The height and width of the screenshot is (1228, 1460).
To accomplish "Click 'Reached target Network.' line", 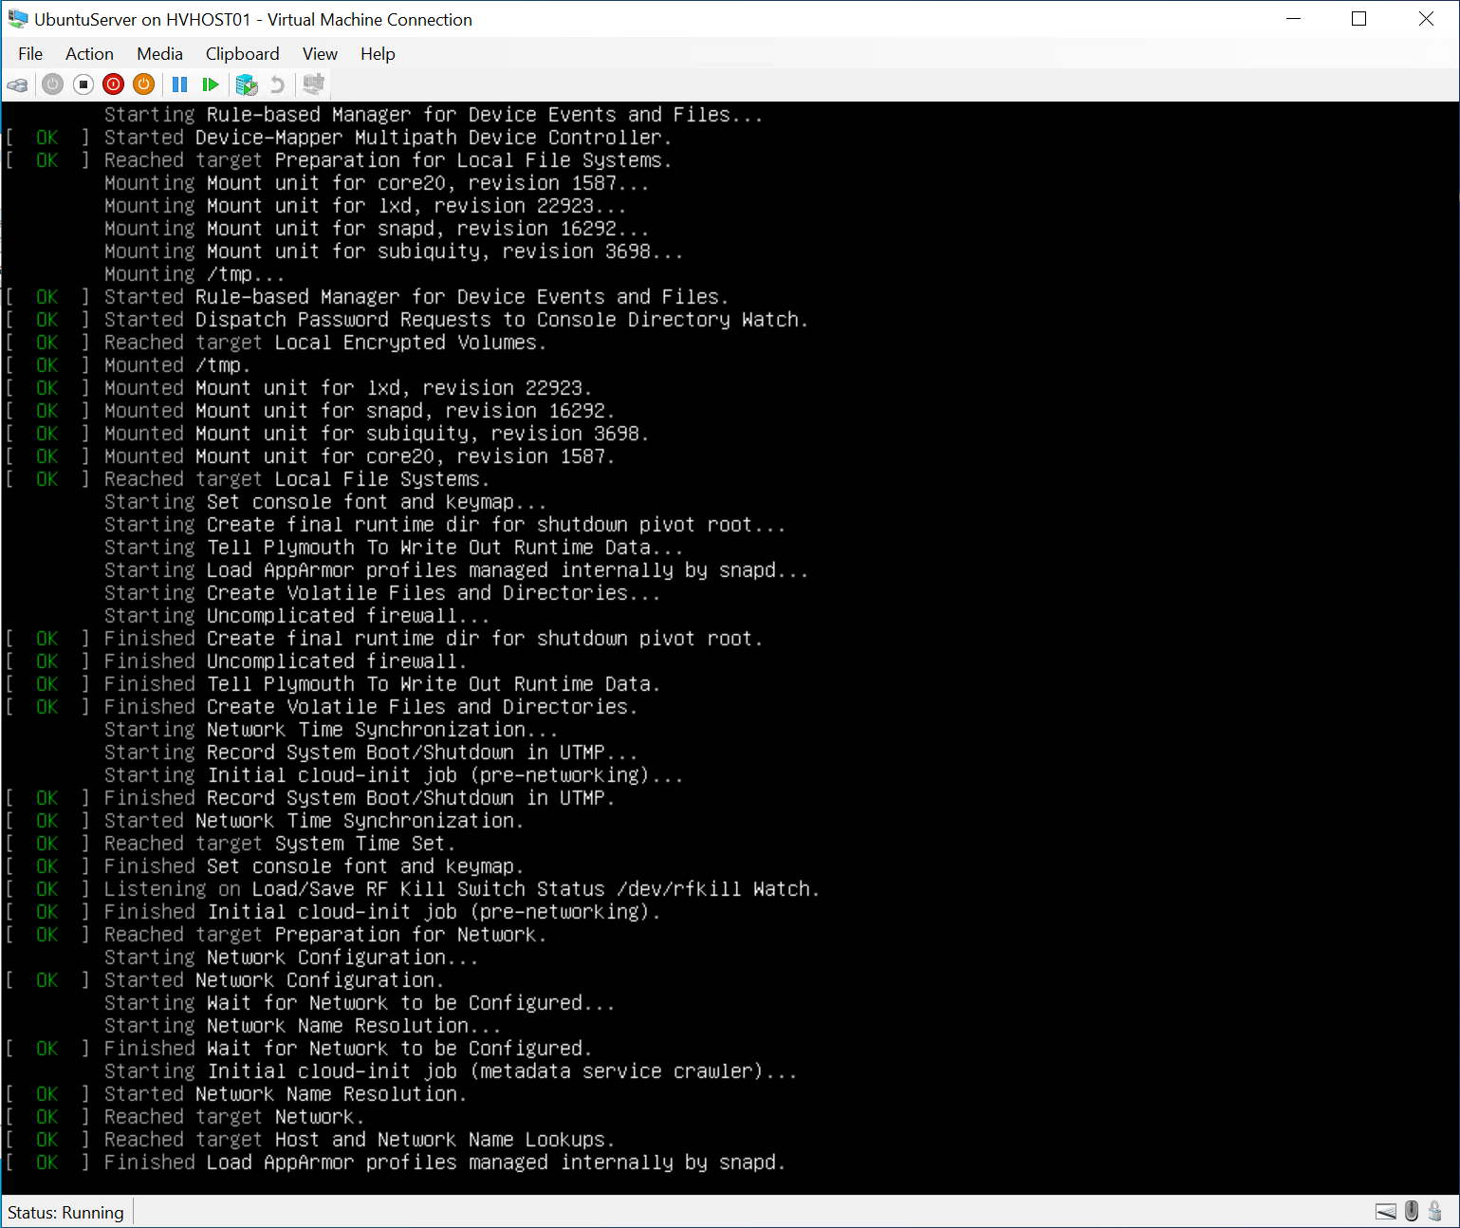I will [234, 1117].
